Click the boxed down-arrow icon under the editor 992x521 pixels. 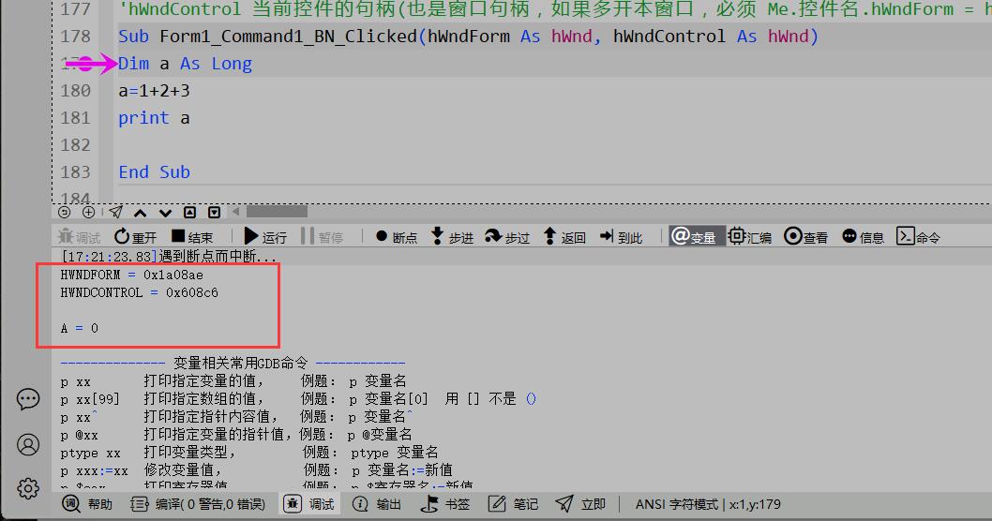214,213
